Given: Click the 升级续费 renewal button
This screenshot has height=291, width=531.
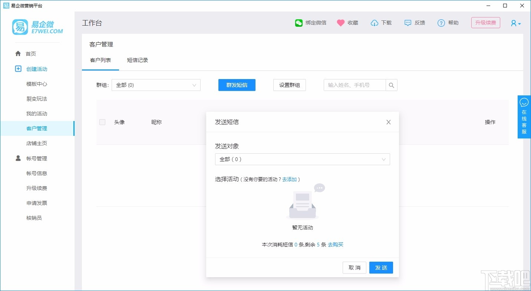Looking at the screenshot, I should pos(485,23).
